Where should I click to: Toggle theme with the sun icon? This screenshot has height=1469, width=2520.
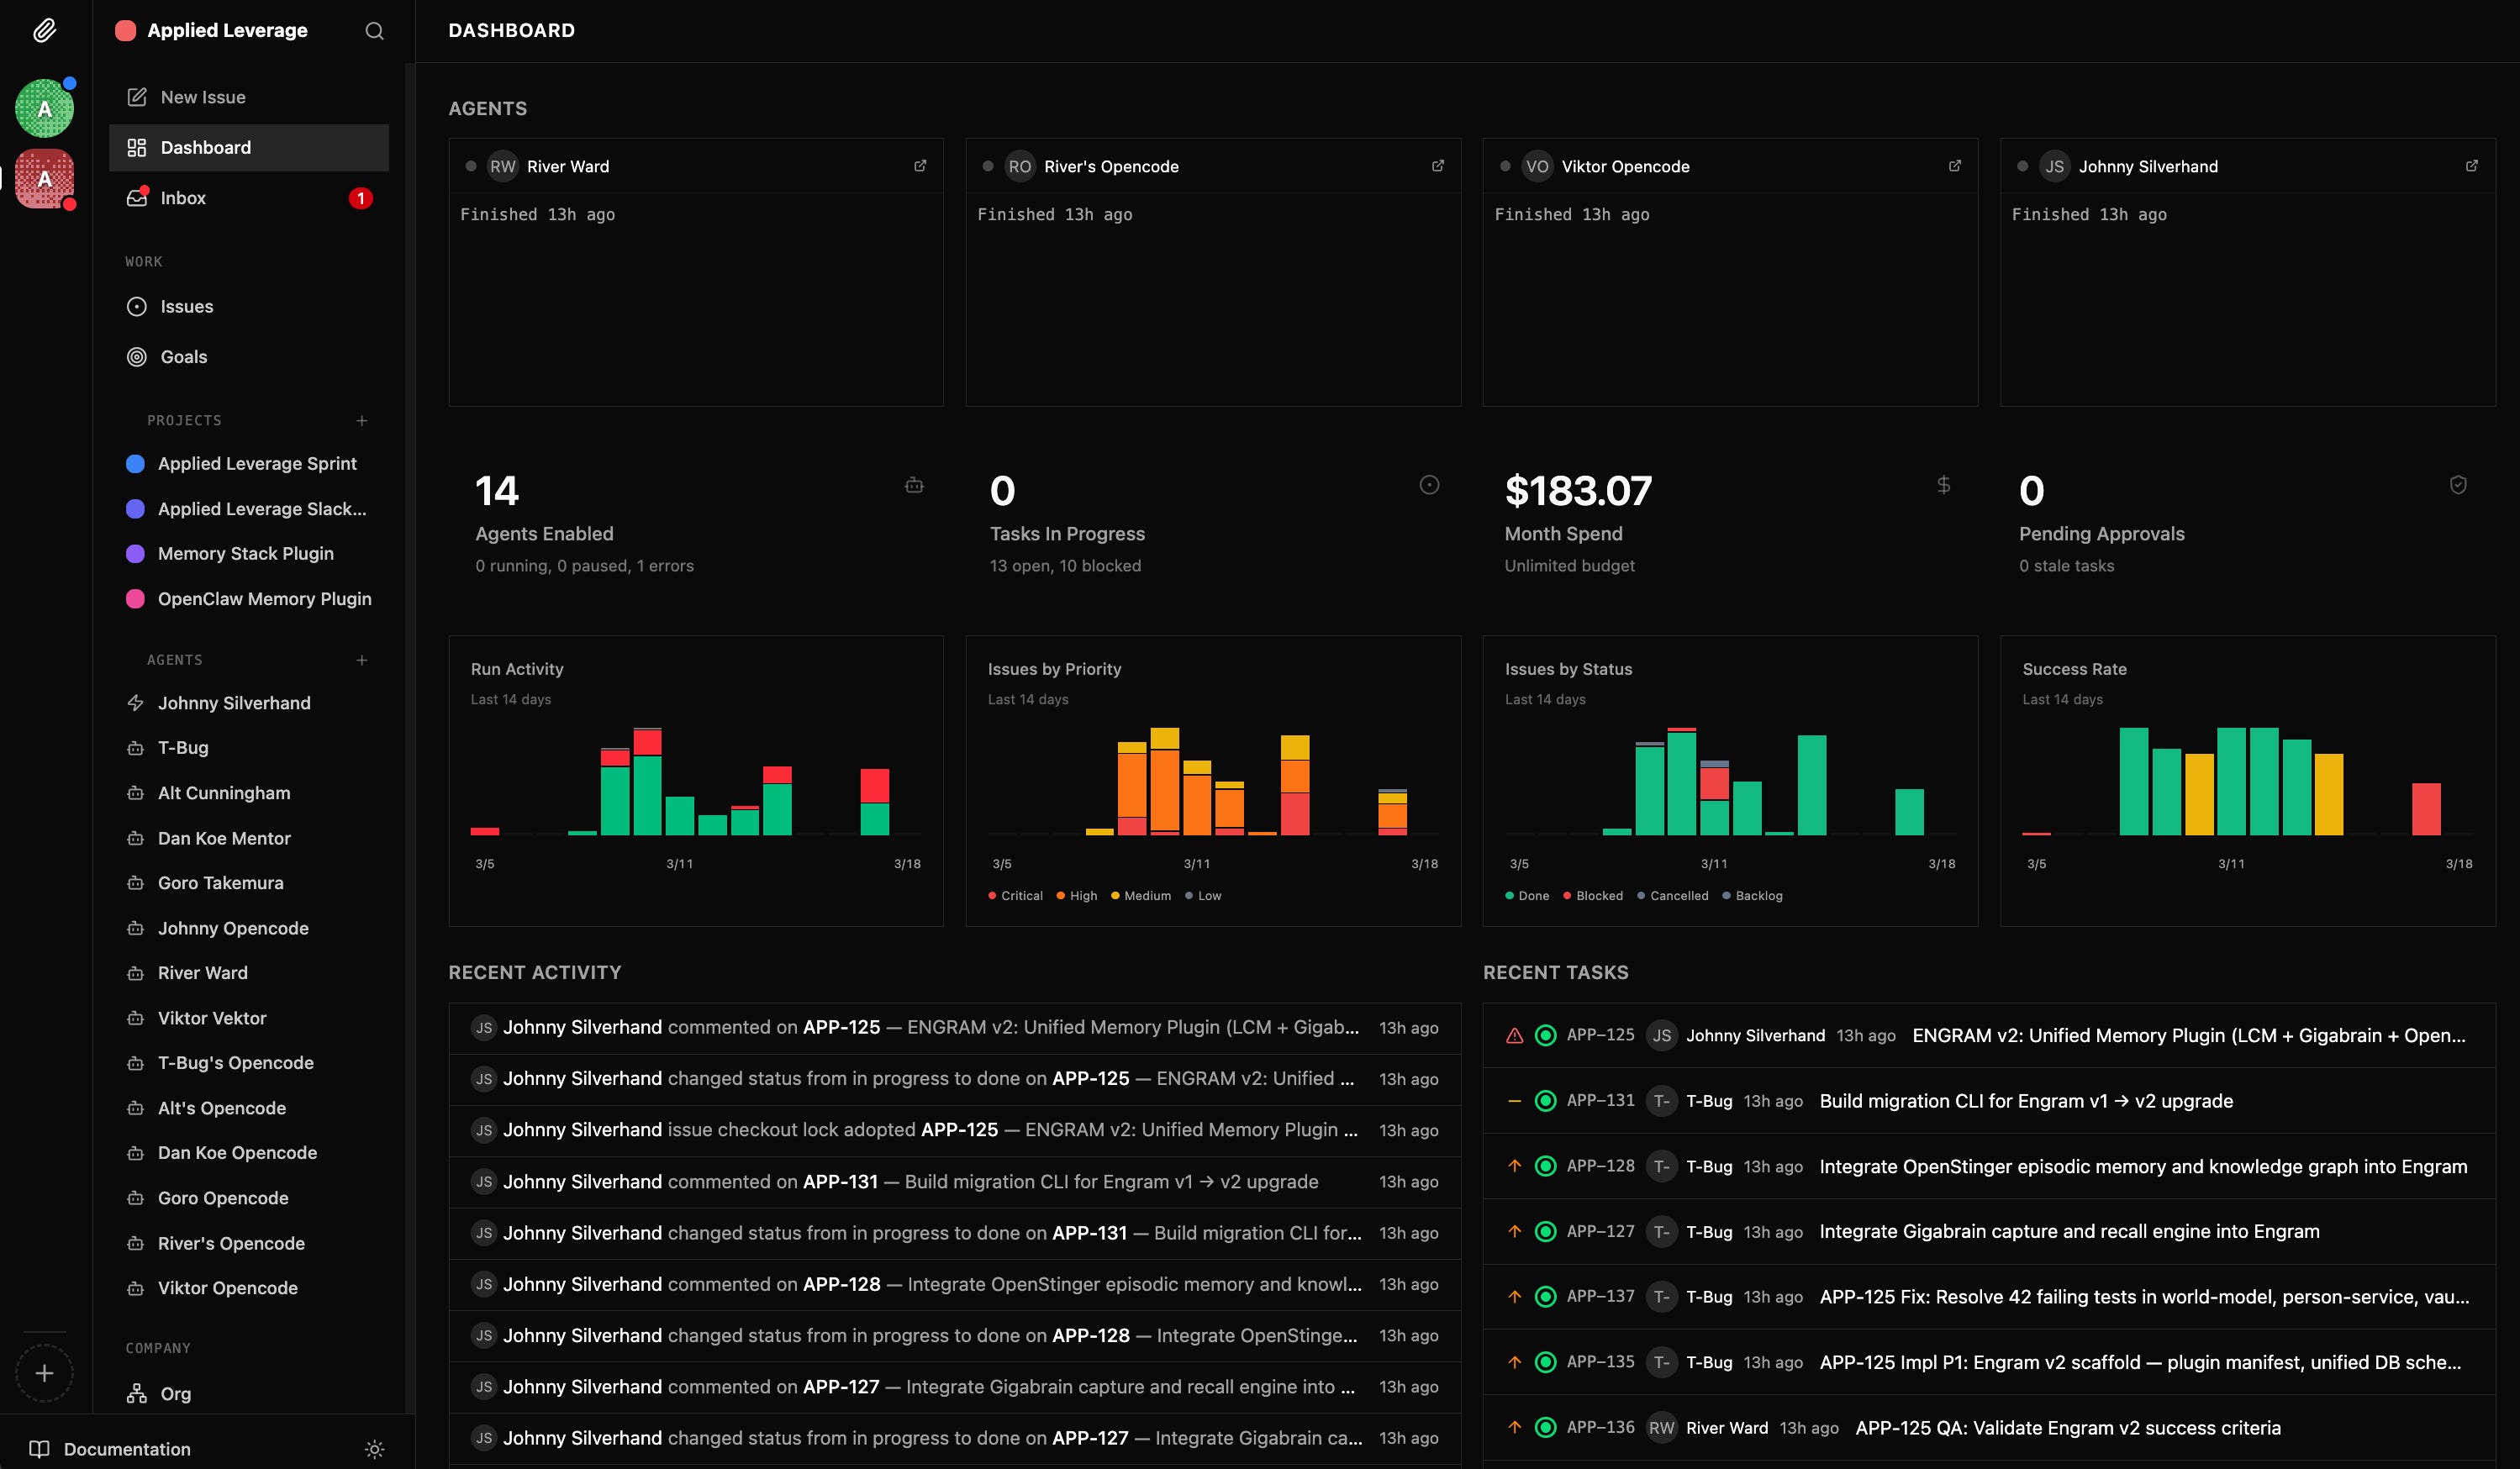coord(374,1449)
